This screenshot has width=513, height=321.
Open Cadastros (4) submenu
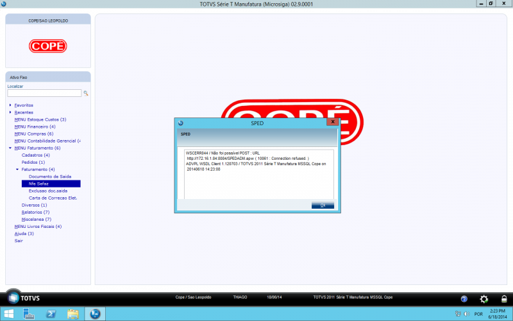36,155
